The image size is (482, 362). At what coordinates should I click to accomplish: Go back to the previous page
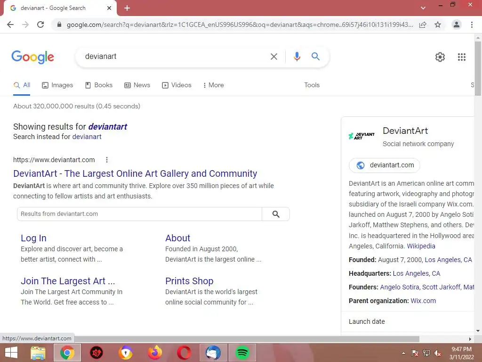tap(10, 25)
